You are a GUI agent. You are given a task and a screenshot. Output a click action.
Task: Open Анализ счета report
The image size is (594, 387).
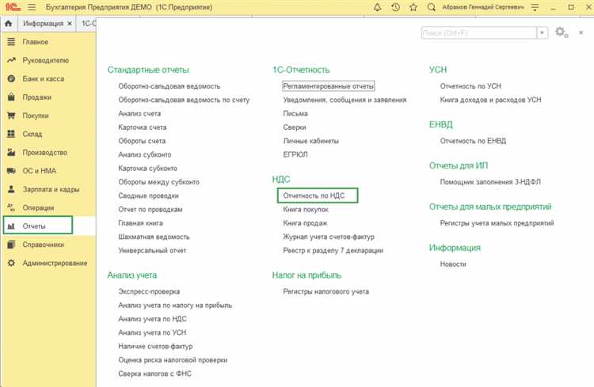(139, 114)
